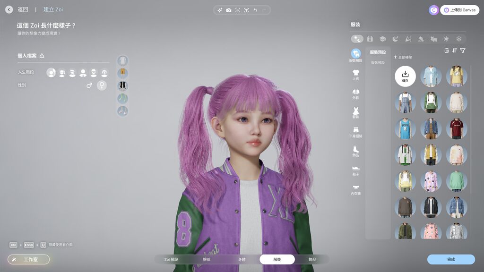This screenshot has width=484, height=272.
Task: Select the graduation cap outfit type icon
Action: pos(382,39)
